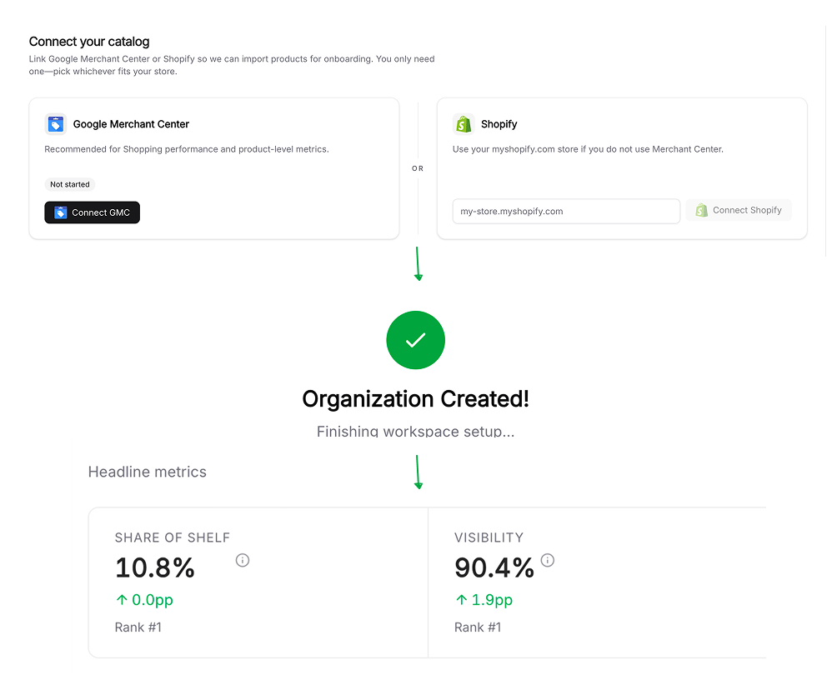Click the Connect your catalog heading
This screenshot has height=695, width=837.
click(x=89, y=42)
